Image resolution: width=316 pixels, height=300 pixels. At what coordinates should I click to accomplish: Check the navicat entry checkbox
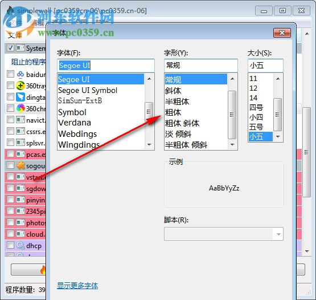tap(10, 120)
